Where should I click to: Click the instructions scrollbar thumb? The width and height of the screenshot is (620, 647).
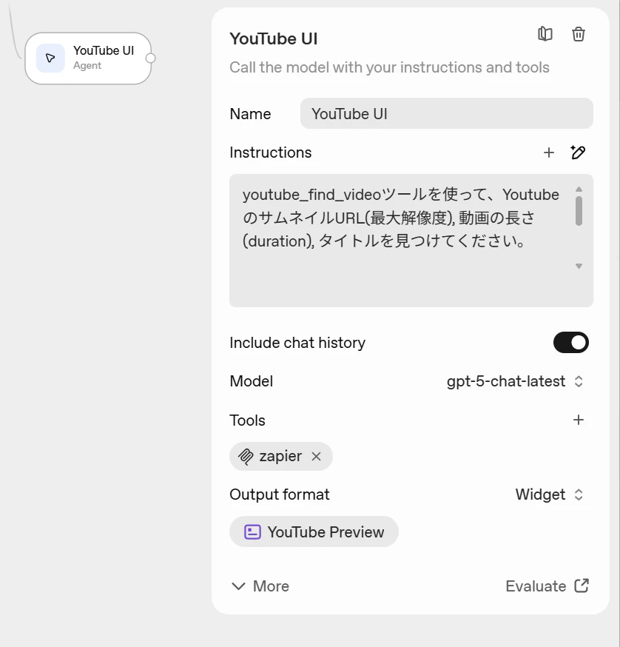point(579,211)
